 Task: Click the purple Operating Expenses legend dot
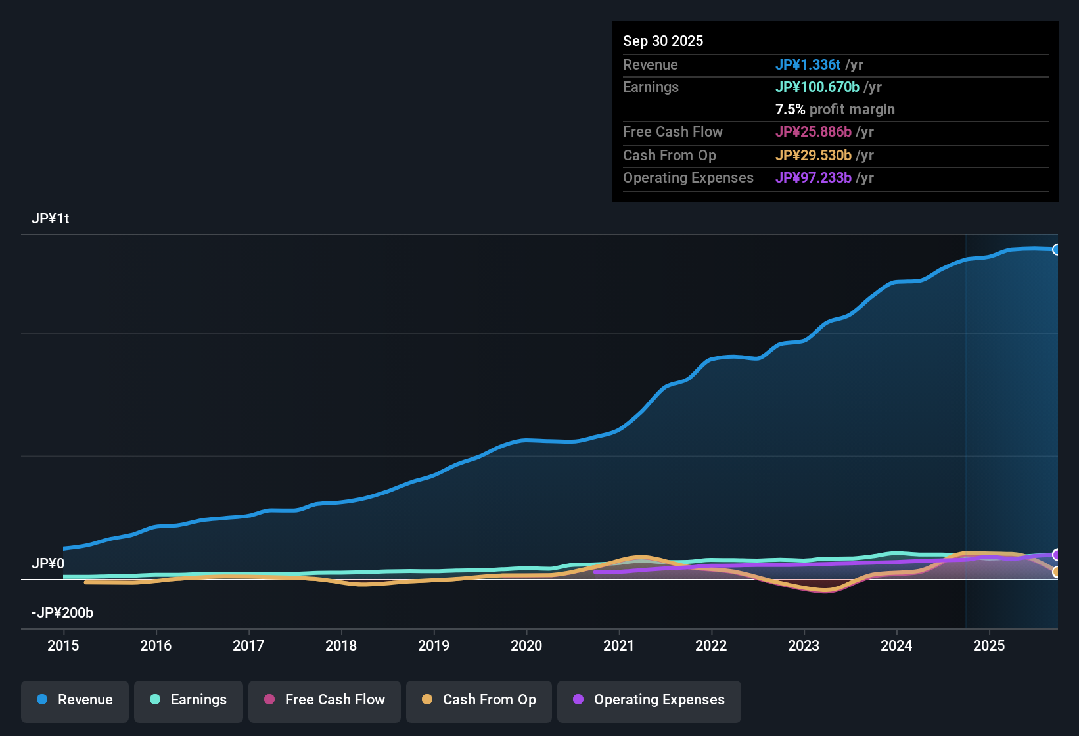(578, 700)
